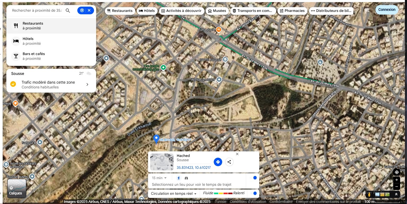Center map on your location
The height and width of the screenshot is (204, 407).
[396, 172]
